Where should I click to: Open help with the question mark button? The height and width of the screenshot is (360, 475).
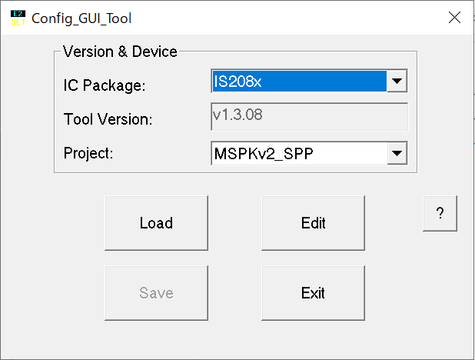point(440,214)
